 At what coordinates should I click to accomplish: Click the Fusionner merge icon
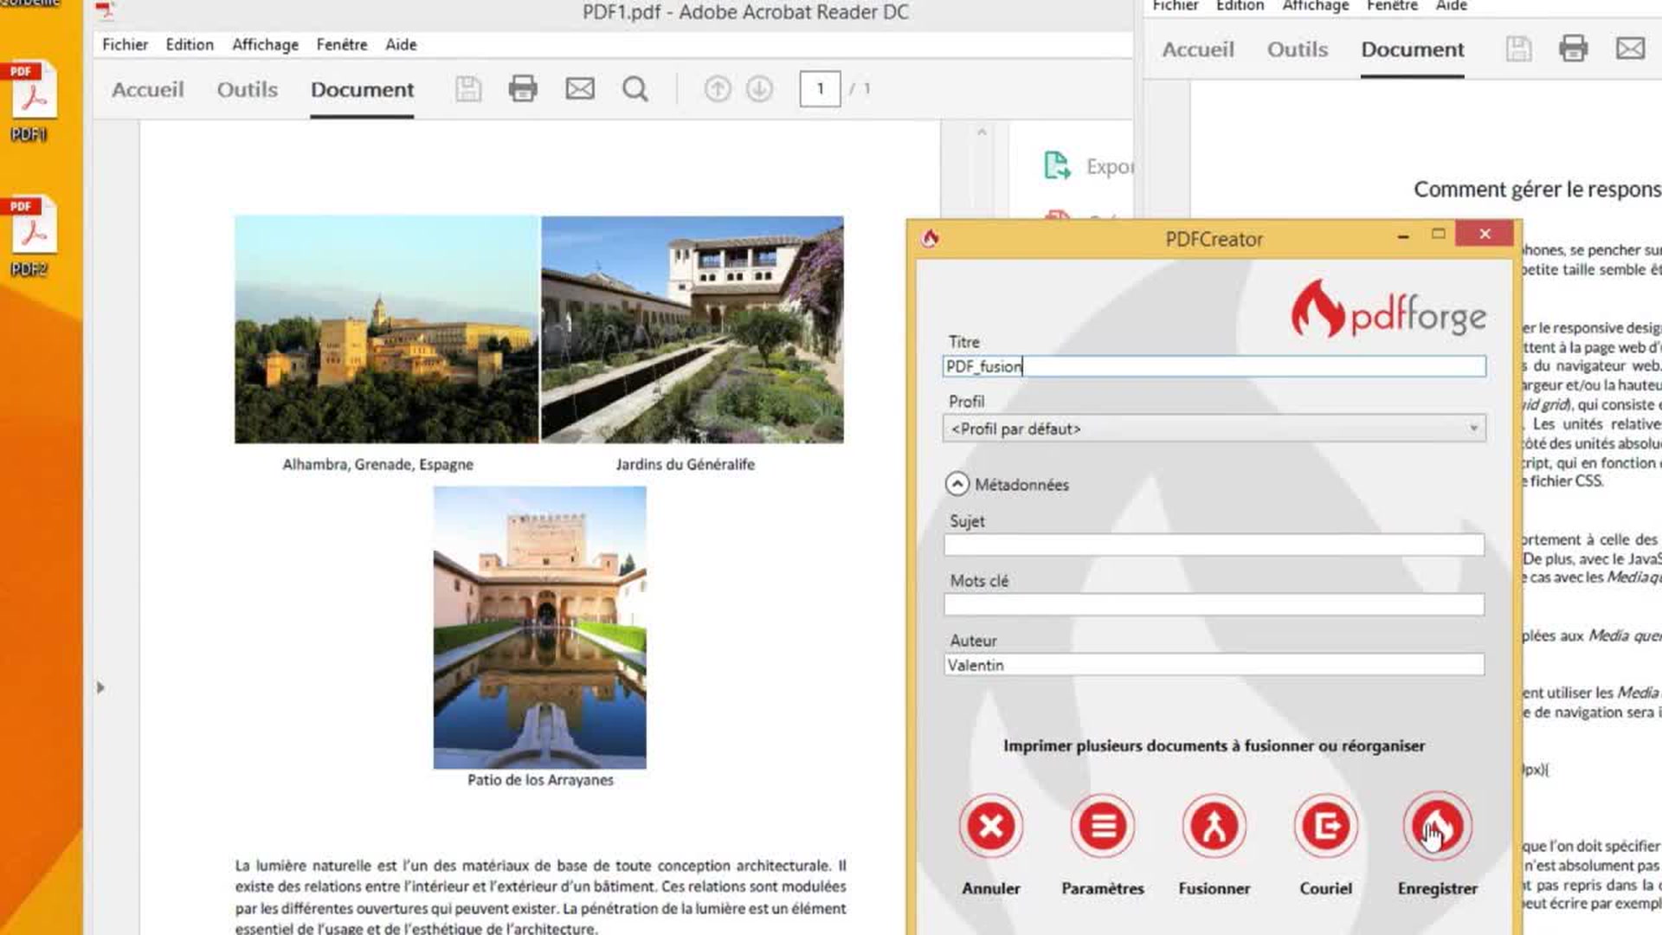[x=1214, y=827]
